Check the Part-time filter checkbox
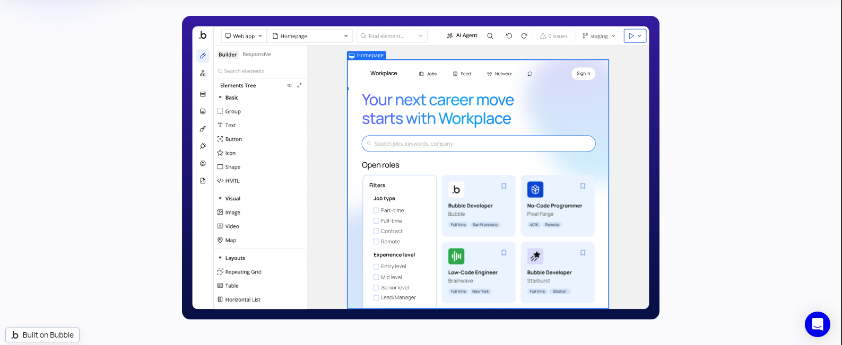Viewport: 842px width, 345px height. click(x=376, y=210)
